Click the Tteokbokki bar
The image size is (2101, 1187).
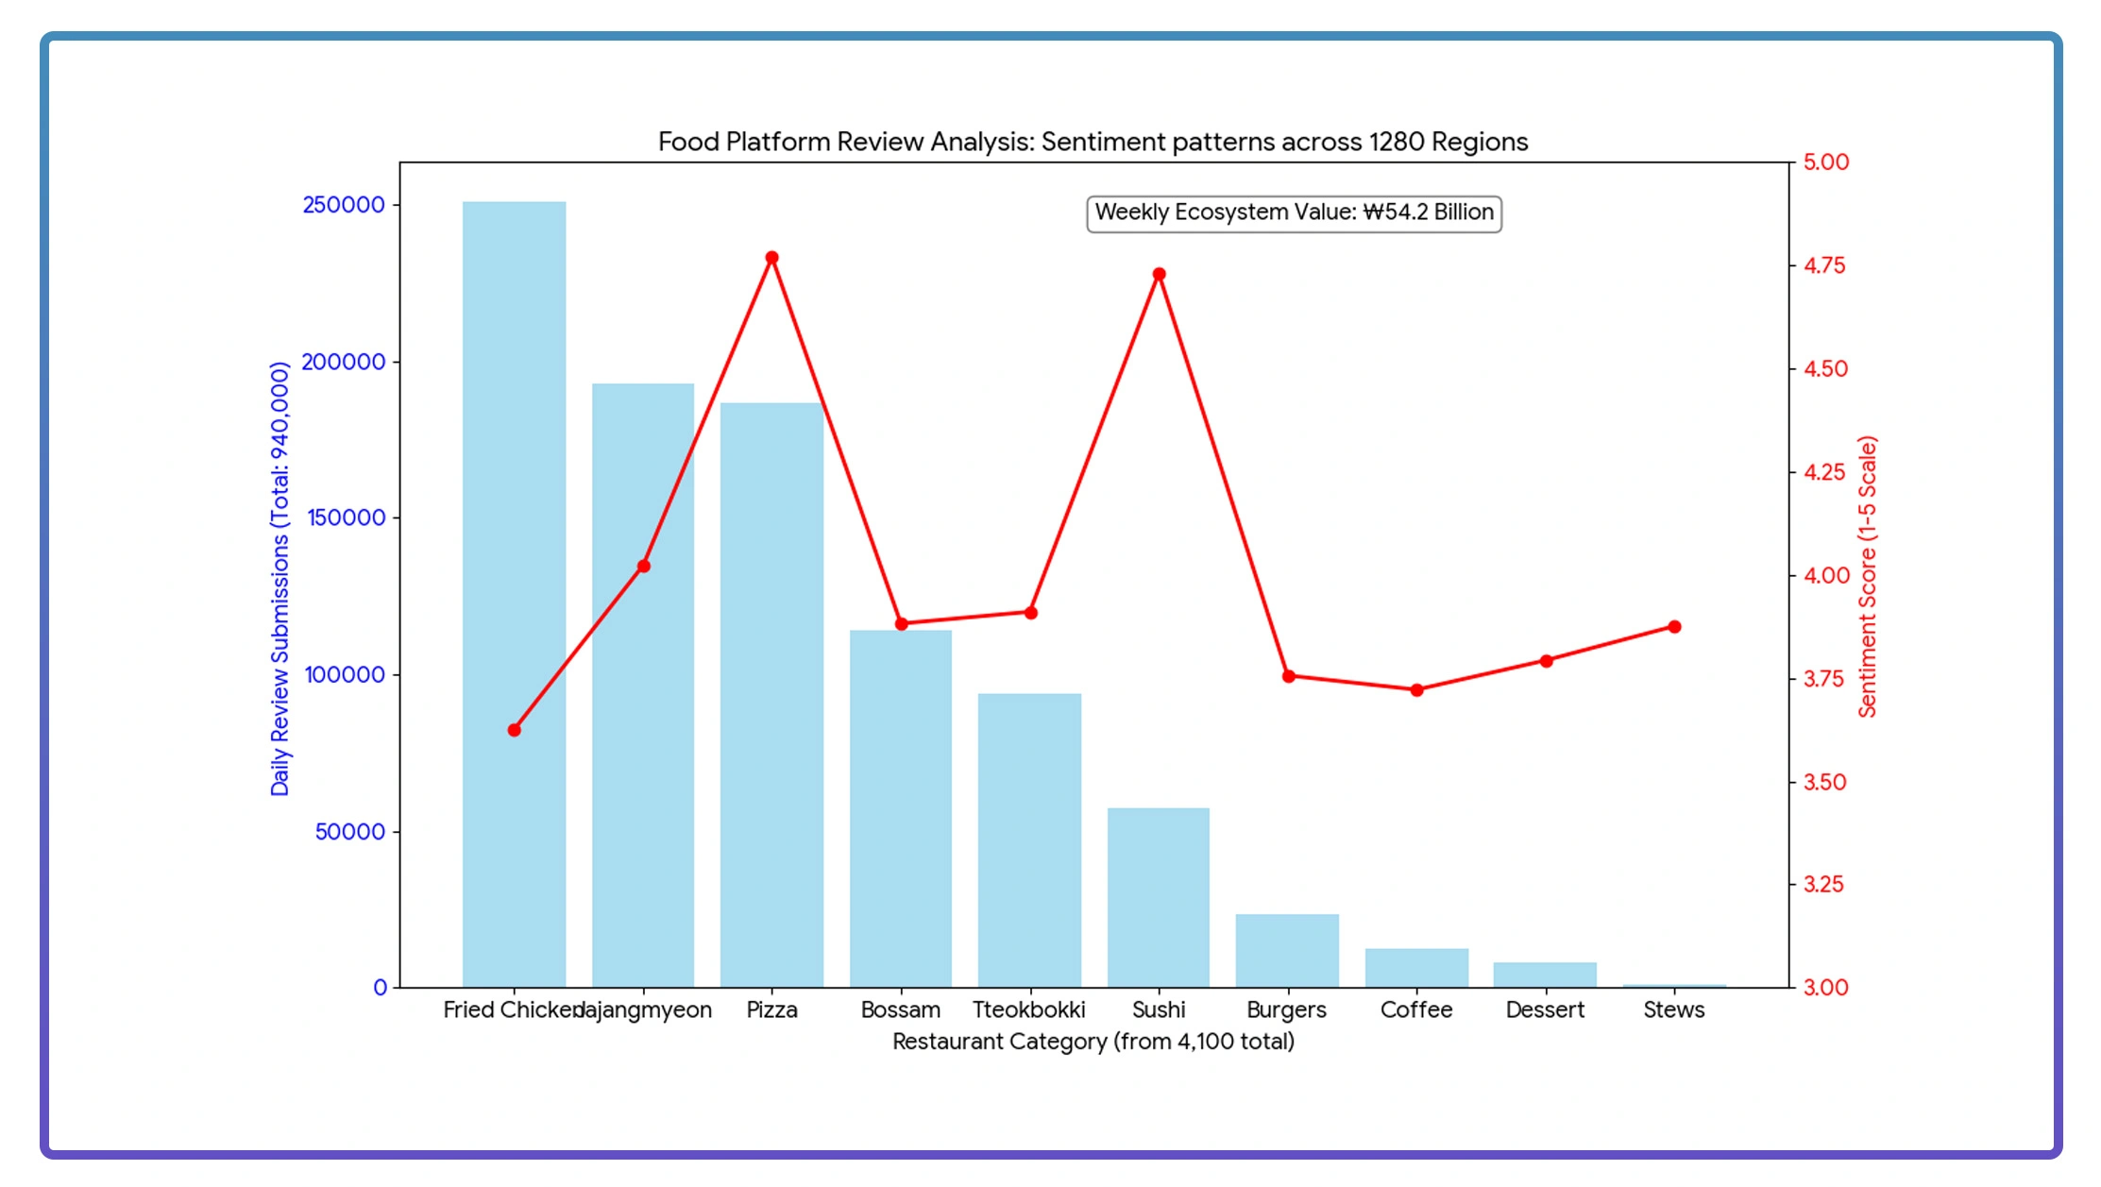[x=1029, y=840]
